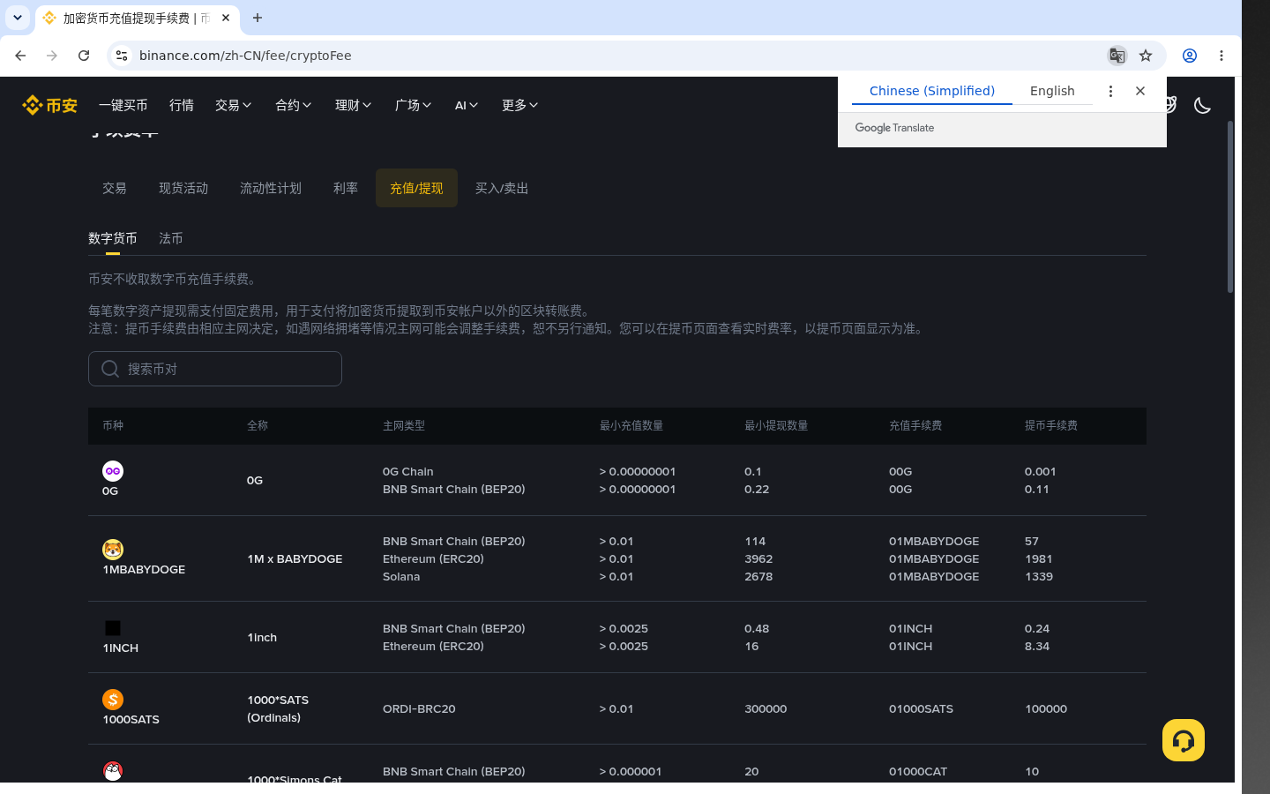Bookmark this page with the star icon
Screen dimensions: 1270x794
coord(1146,56)
